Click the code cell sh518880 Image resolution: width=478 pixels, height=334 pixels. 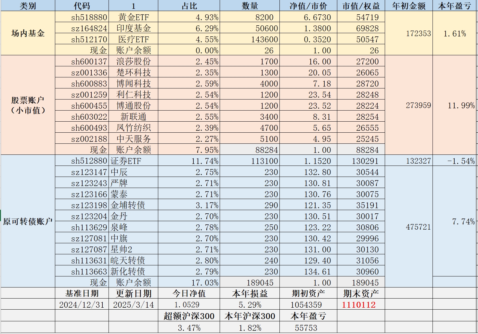tap(82, 17)
